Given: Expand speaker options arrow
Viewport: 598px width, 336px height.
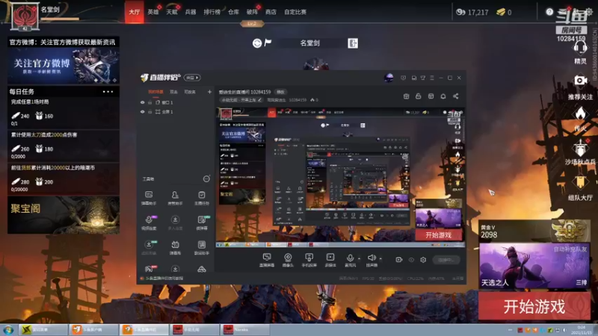Looking at the screenshot, I should click(380, 259).
